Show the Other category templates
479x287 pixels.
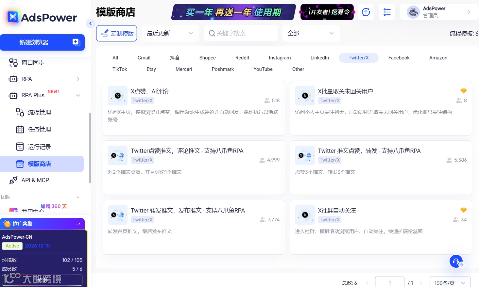coord(298,69)
